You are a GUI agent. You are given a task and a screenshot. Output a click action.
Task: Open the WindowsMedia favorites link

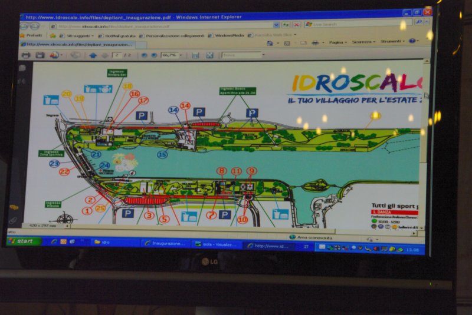click(226, 35)
